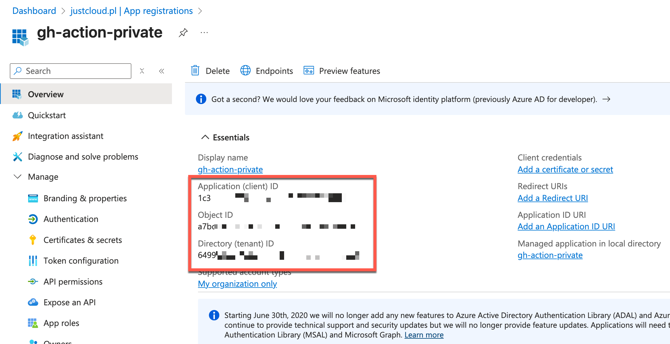Open feedback arrow in info banner
670x344 pixels.
point(606,99)
